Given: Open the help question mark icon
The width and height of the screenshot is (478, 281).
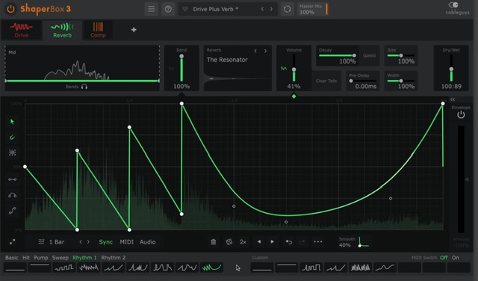Looking at the screenshot, I should (168, 9).
